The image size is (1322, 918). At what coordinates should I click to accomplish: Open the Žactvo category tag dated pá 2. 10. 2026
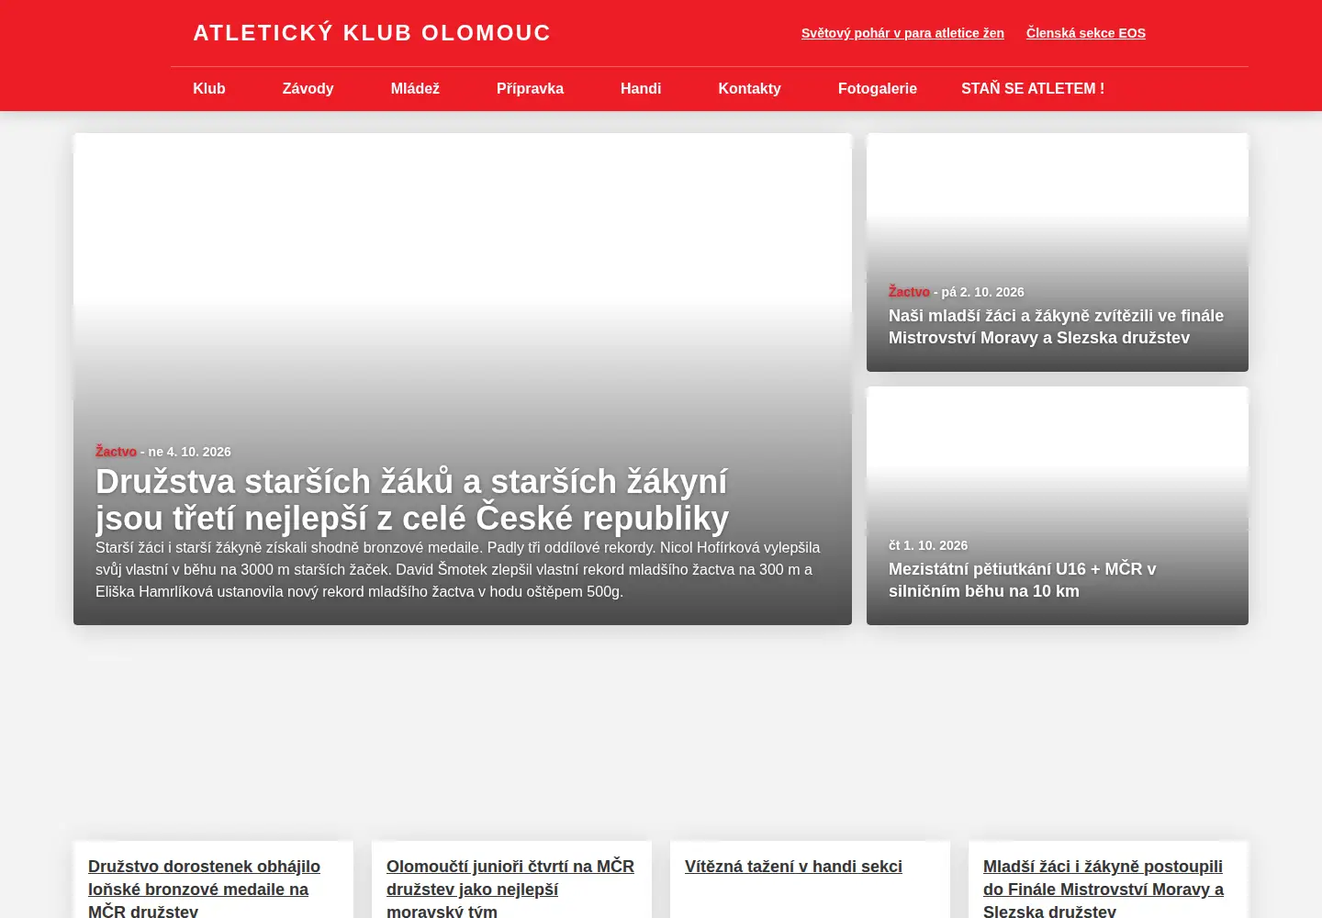click(909, 292)
